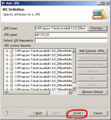Click the Finish button
Image resolution: width=111 pixels, height=120 pixels.
point(77,113)
